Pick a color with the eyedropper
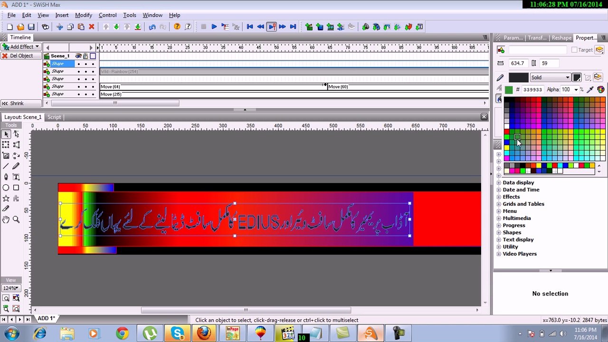This screenshot has width=608, height=342. tap(590, 89)
